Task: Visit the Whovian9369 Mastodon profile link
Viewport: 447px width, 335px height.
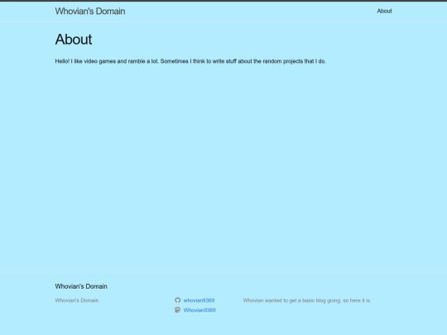Action: click(199, 310)
